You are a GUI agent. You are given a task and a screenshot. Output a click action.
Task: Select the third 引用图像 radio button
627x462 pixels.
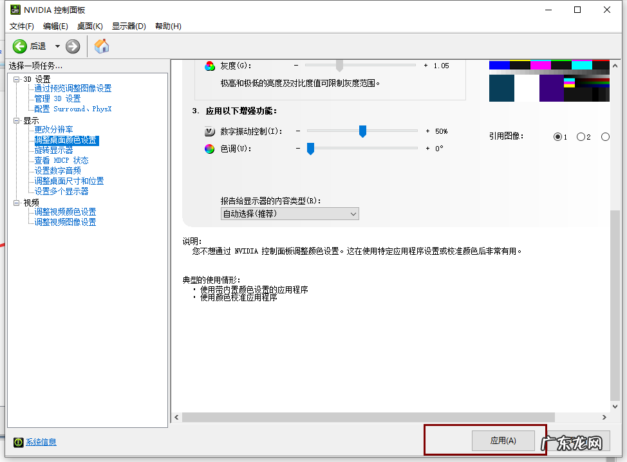[x=606, y=136]
